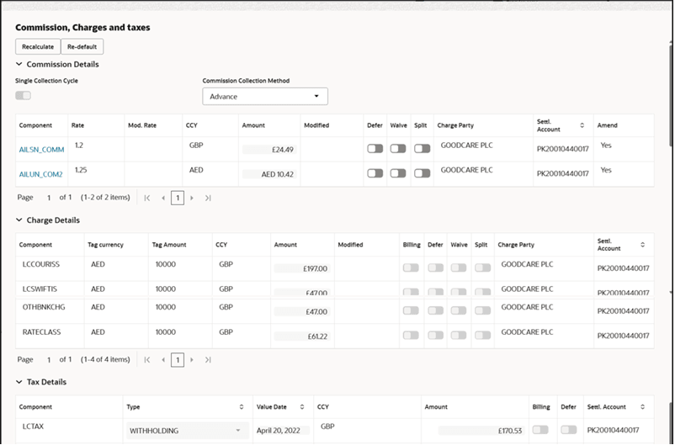
Task: Go to last page of commission table
Action: click(208, 198)
